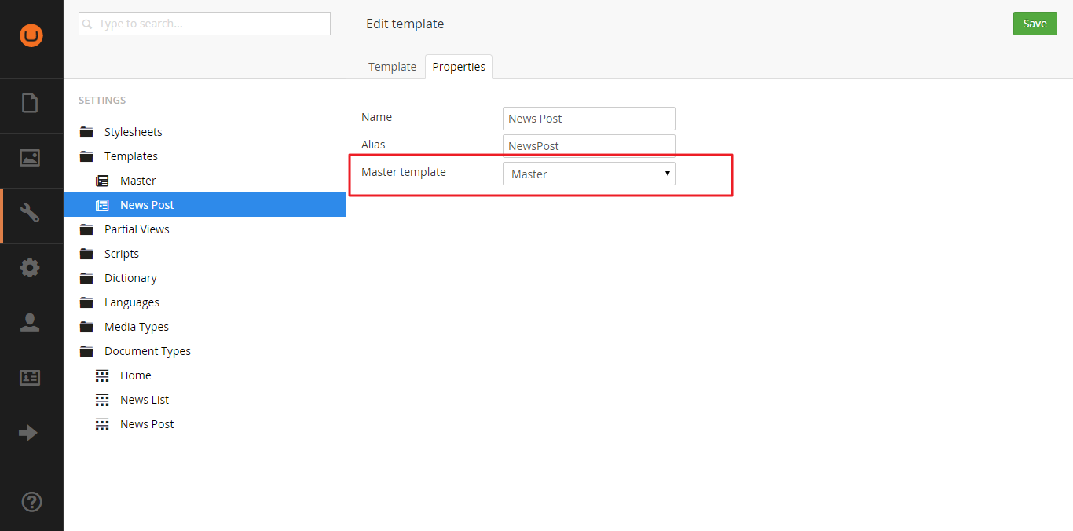This screenshot has height=531, width=1073.
Task: Open the Forms section arrow icon
Action: pyautogui.click(x=28, y=433)
